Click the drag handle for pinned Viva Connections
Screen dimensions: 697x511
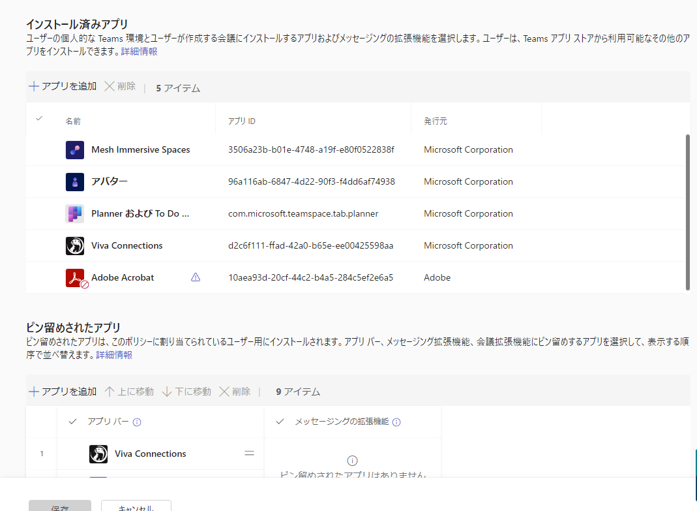pos(249,453)
